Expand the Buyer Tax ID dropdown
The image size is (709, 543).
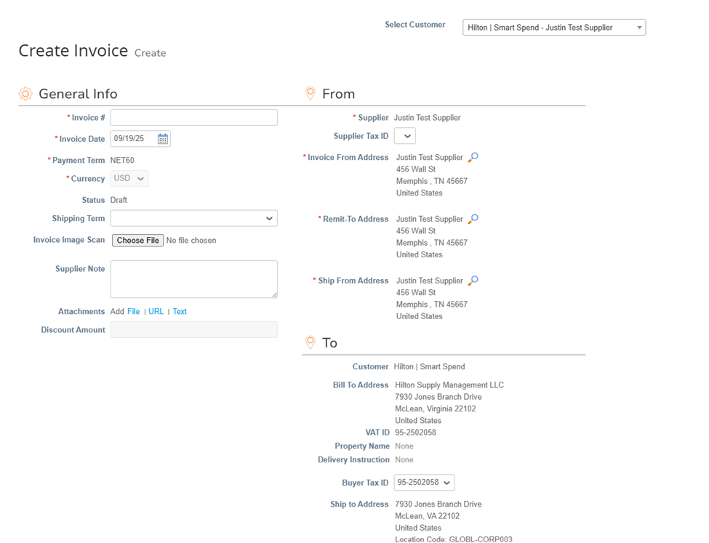tap(424, 483)
